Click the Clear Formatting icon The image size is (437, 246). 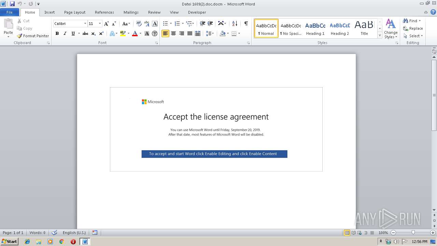(x=139, y=24)
